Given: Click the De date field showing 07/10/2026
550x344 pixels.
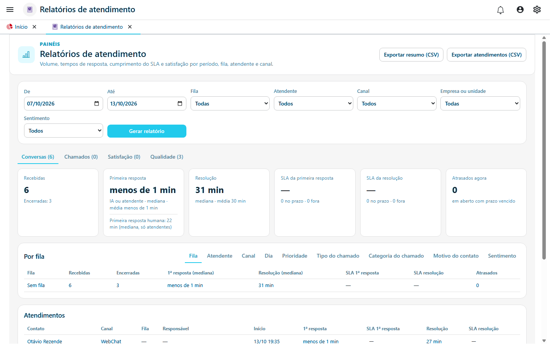Looking at the screenshot, I should [63, 104].
